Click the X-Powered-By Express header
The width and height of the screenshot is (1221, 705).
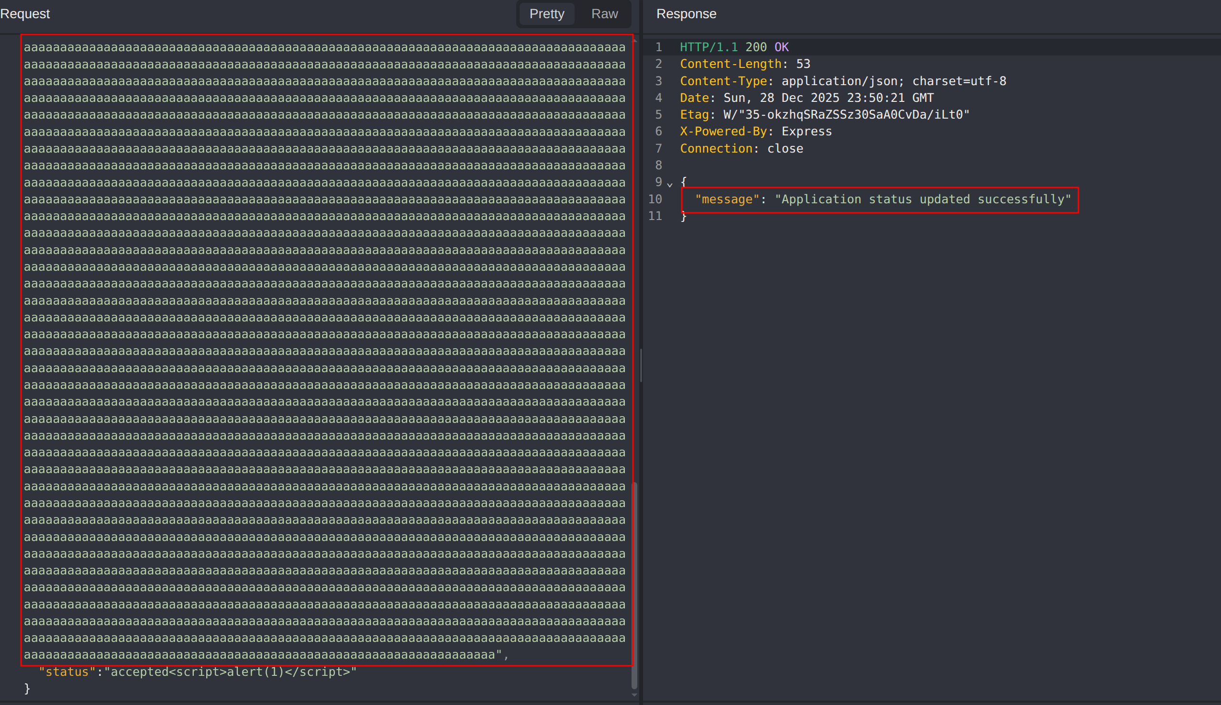(x=755, y=131)
